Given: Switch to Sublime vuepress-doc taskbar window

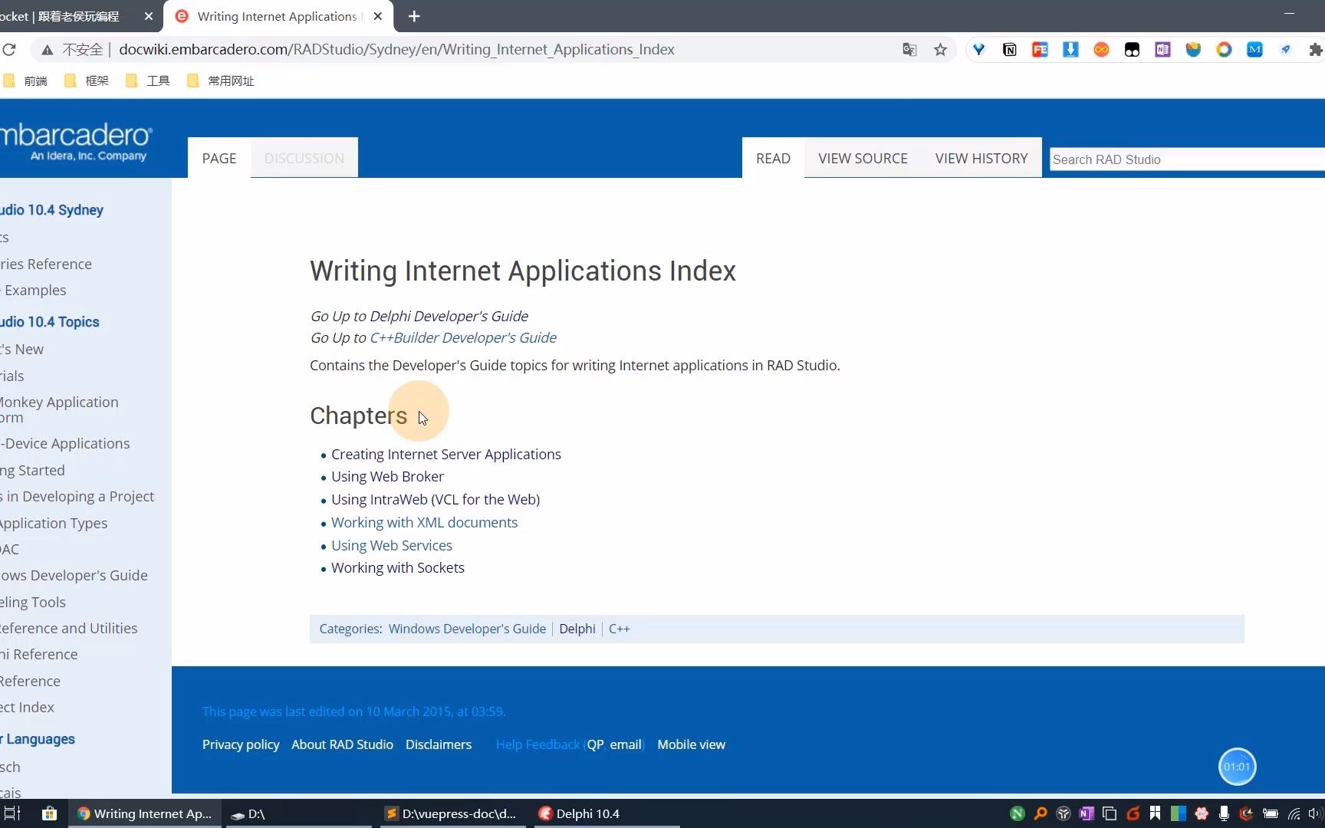Looking at the screenshot, I should (x=452, y=813).
